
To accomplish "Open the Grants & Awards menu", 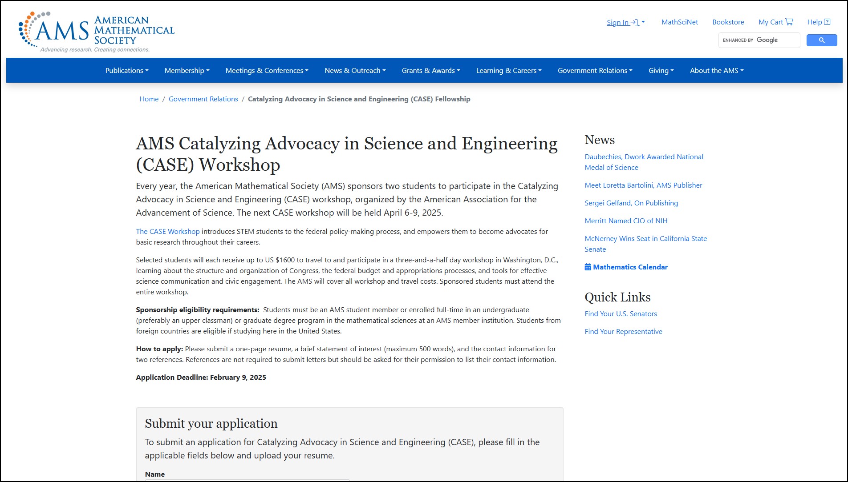I will 430,71.
